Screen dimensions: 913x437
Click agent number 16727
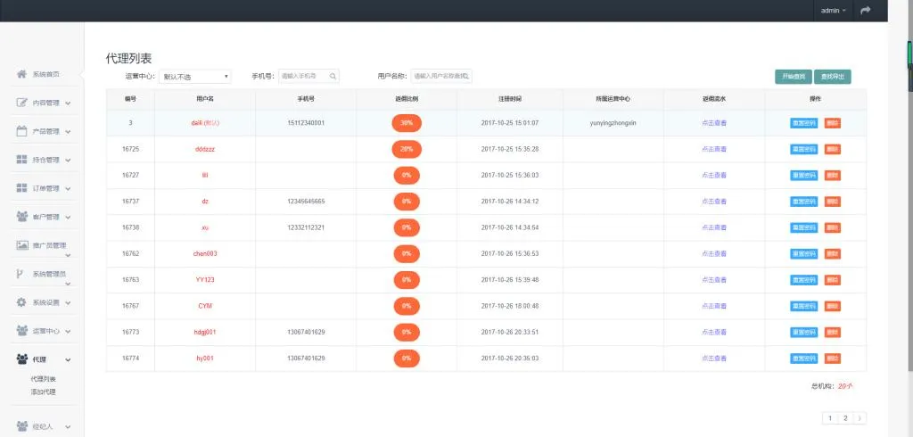(130, 176)
